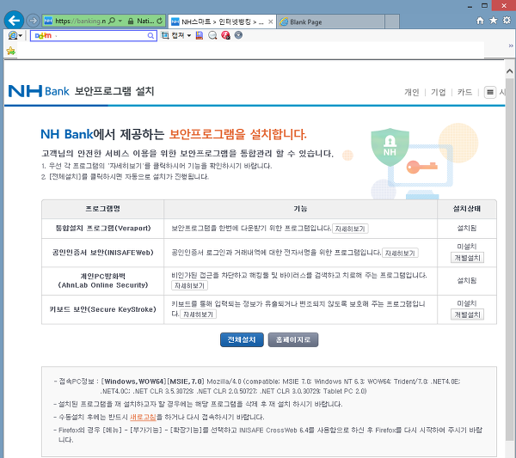Click 설치됨 status in AhnLab row
This screenshot has height=458, width=516.
tap(467, 280)
